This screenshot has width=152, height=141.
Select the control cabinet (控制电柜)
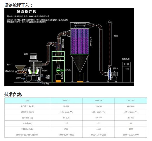(126, 72)
